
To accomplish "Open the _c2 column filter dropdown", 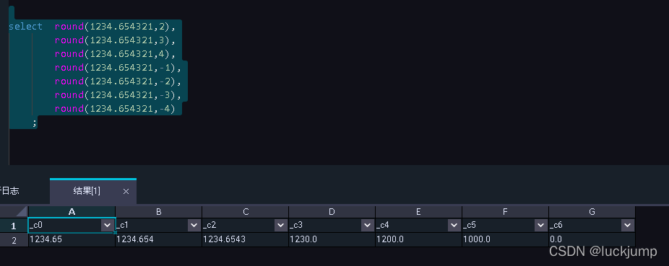I will (280, 225).
